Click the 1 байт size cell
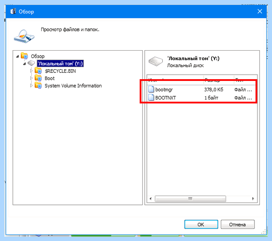Image resolution: width=272 pixels, height=241 pixels. pos(211,98)
